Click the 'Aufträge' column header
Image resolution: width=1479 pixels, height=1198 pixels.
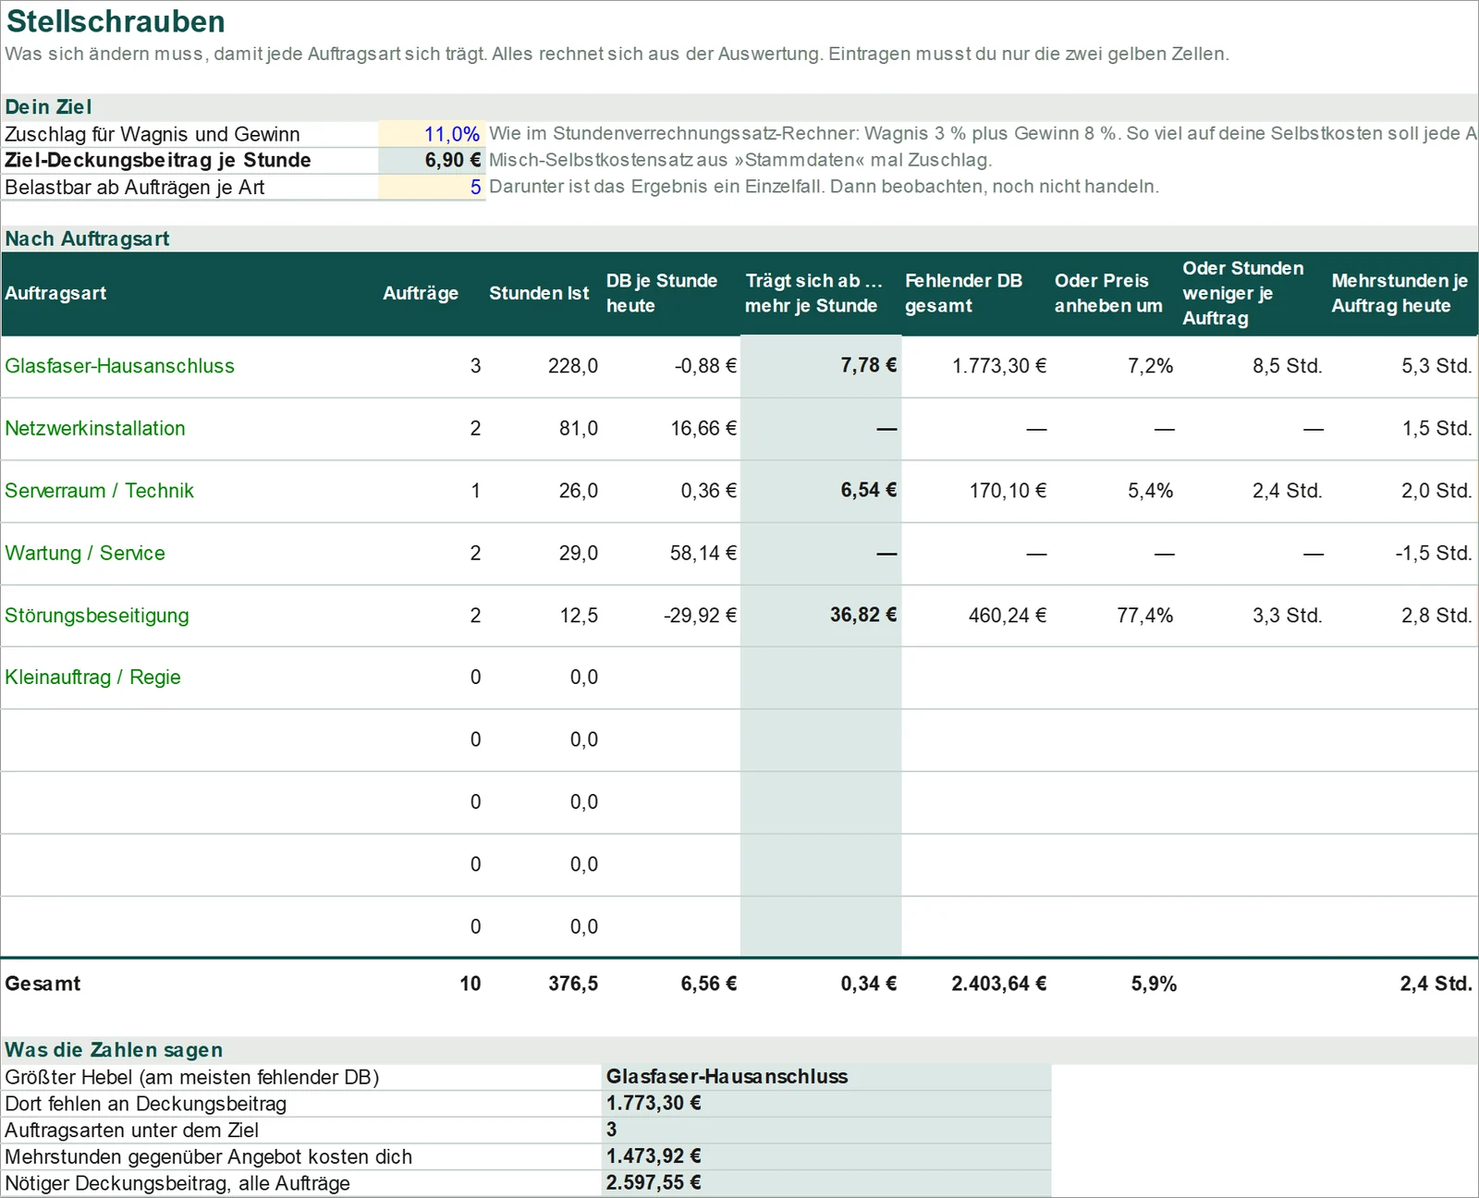click(421, 293)
